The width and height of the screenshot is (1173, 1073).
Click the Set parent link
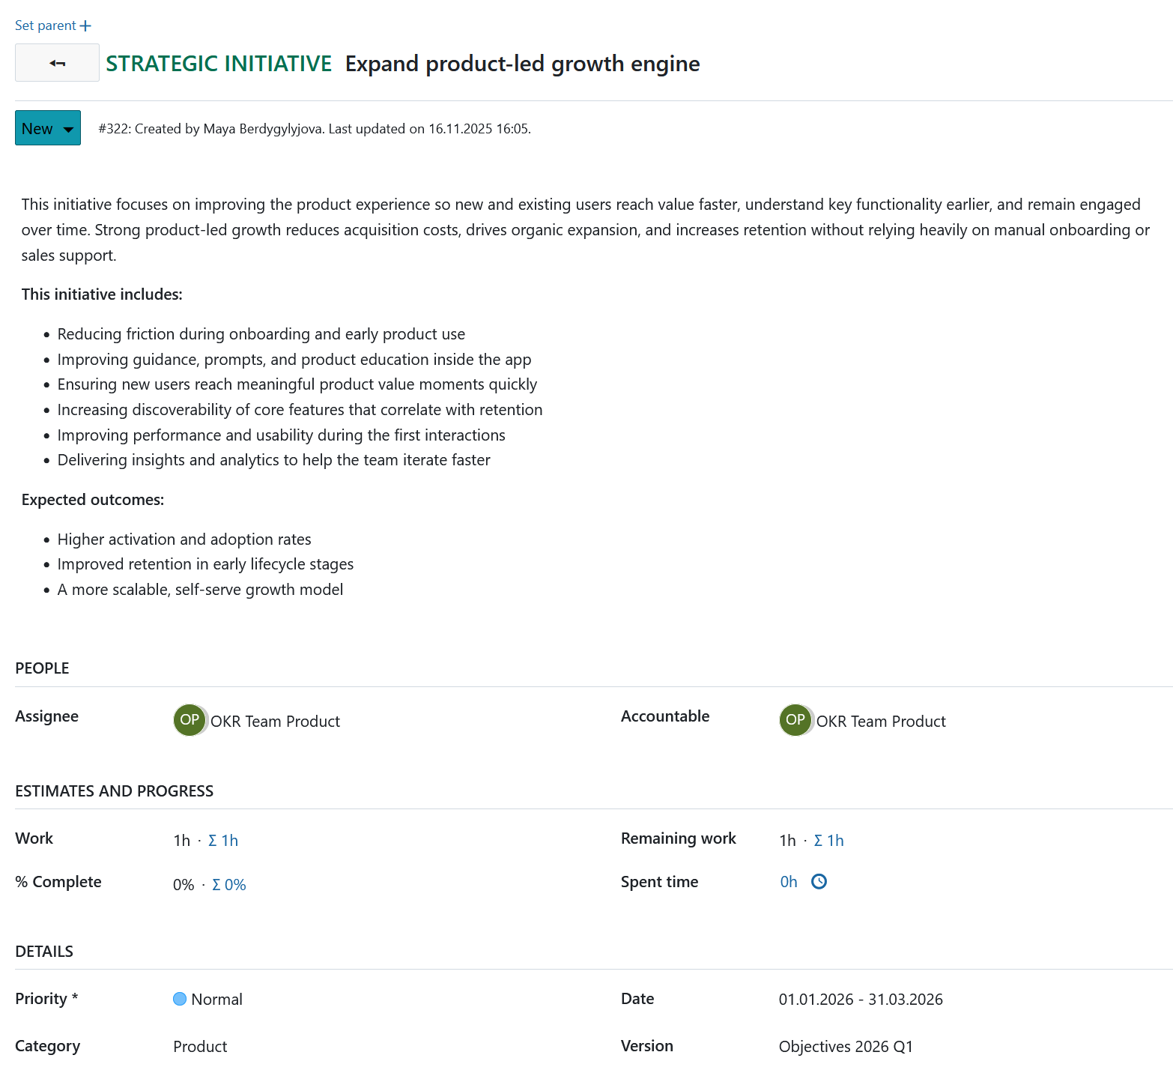(44, 25)
